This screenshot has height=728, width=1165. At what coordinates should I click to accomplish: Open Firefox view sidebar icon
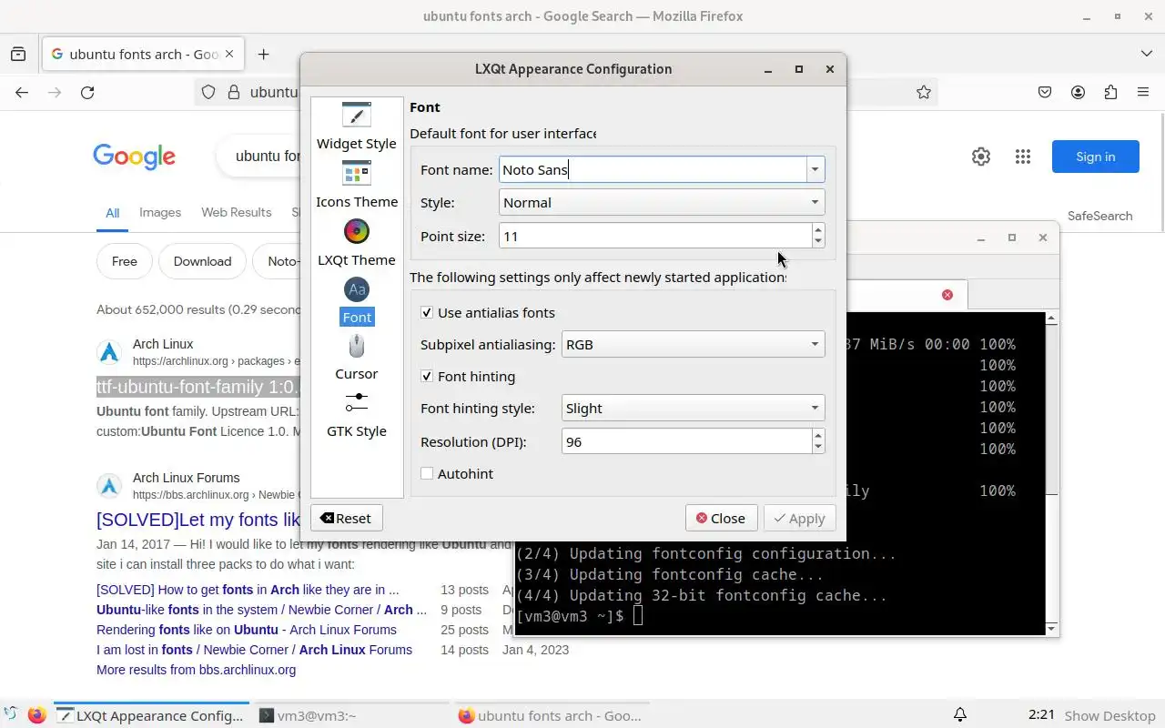18,54
